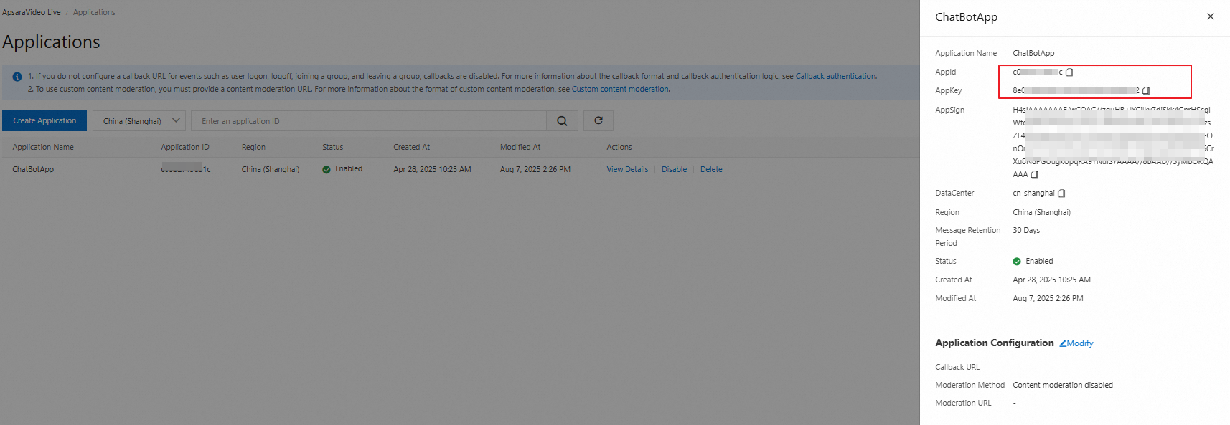Go to ApsaraVideo Live breadcrumb

32,12
